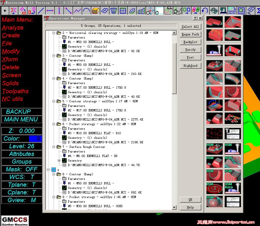260x226 pixels.
Task: Collapse operation 6 Pocket strategy
Action: point(54,124)
